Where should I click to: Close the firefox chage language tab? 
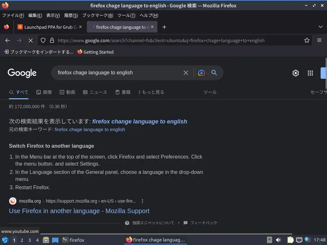coord(152,27)
